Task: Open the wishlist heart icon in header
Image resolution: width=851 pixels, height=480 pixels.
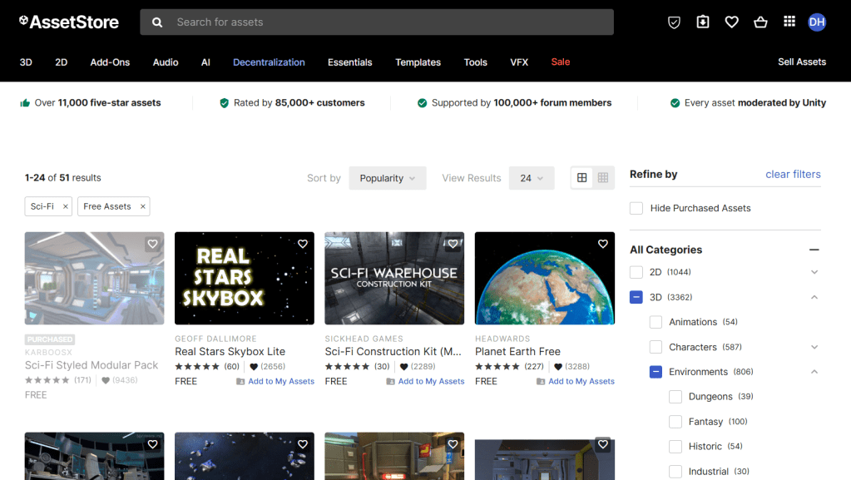Action: coord(732,22)
